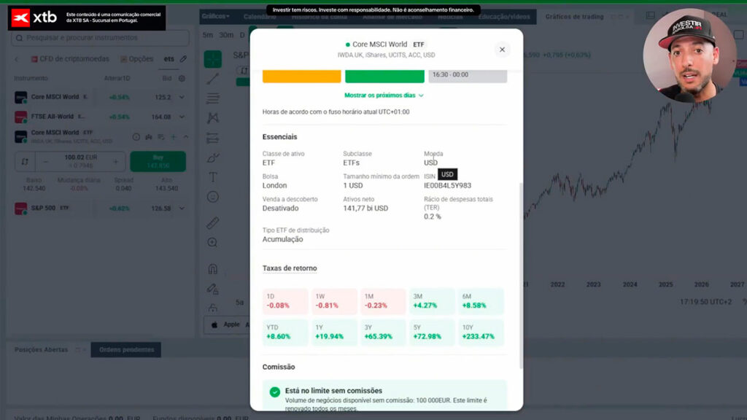Select the brush drawing tool
This screenshot has width=747, height=420.
click(x=212, y=157)
